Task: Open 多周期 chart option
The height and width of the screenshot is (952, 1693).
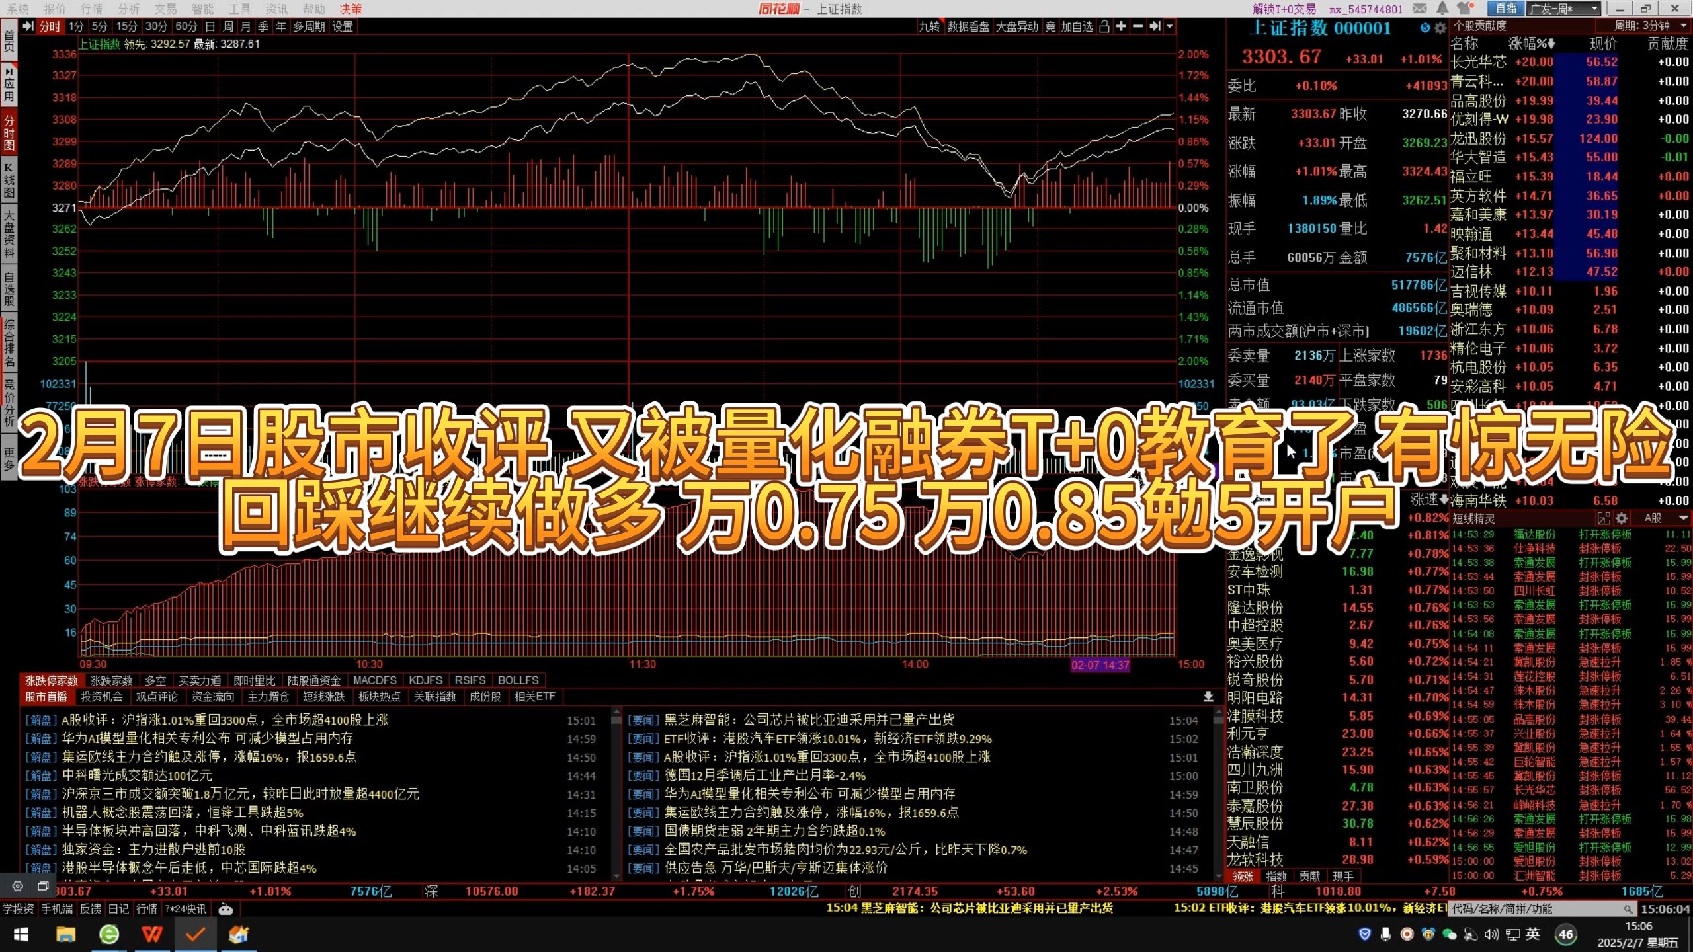Action: 309,26
